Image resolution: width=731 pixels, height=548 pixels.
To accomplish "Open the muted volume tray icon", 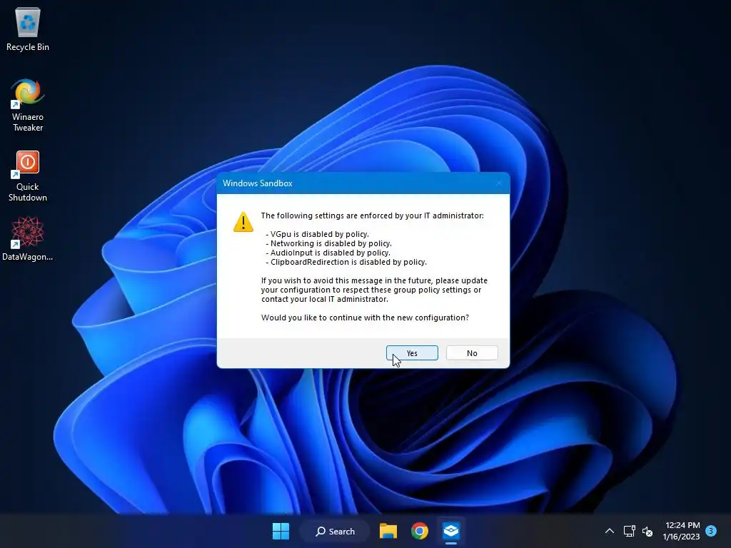I will pyautogui.click(x=647, y=531).
